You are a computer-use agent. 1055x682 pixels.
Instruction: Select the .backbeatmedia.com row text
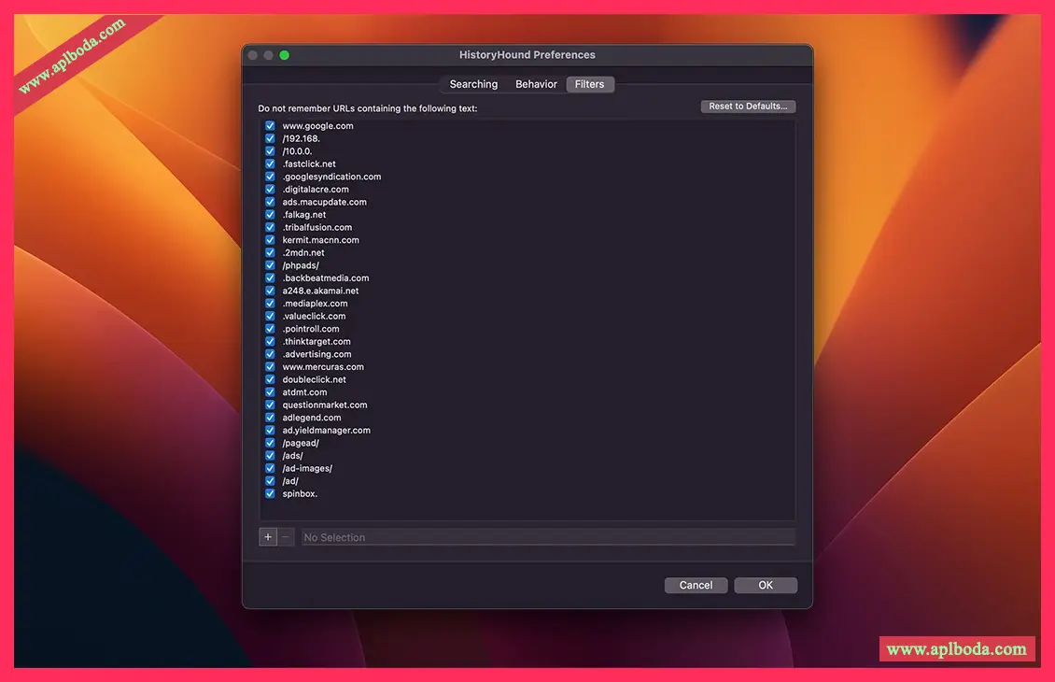[x=326, y=278]
